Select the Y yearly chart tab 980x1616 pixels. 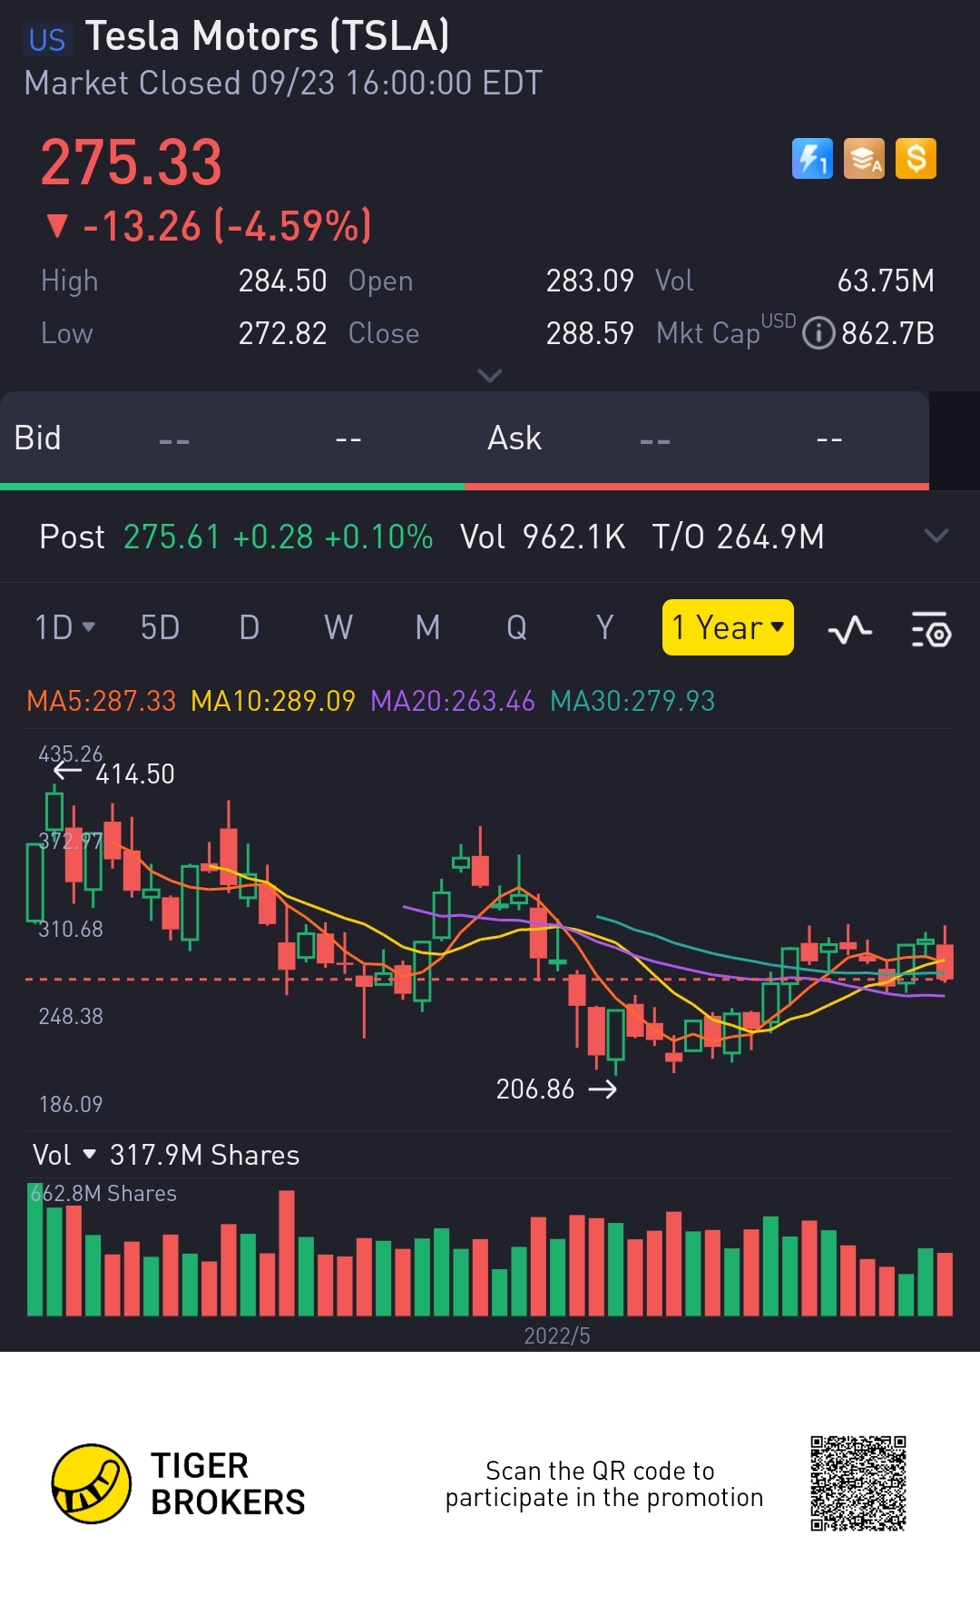(x=604, y=627)
